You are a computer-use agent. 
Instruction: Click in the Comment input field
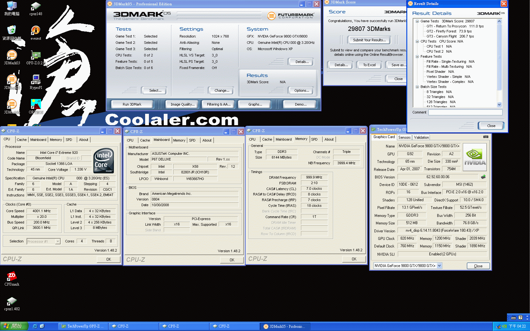(465, 112)
